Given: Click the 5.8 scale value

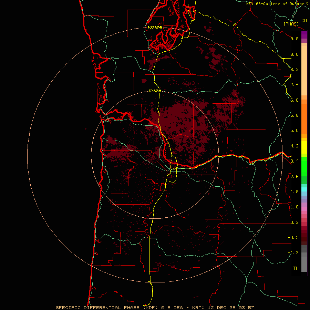Looking at the screenshot, I should pos(294,115).
